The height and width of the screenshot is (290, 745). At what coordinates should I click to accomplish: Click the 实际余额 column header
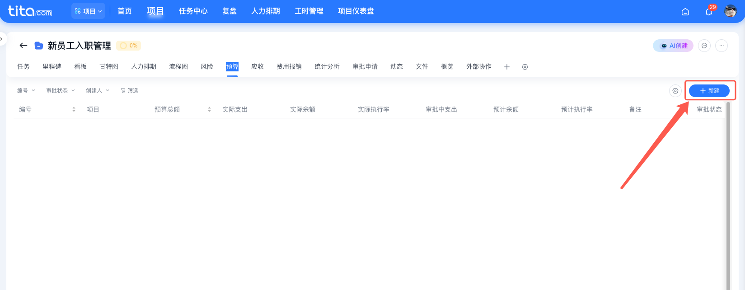coord(303,109)
